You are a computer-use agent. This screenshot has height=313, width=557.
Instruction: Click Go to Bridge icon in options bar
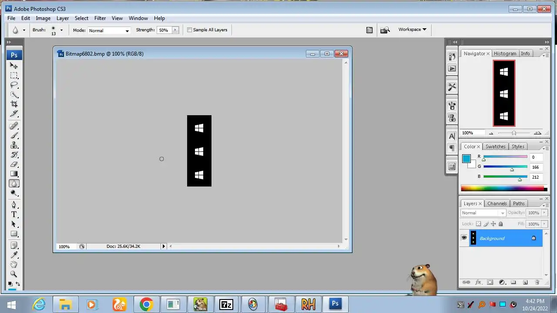(x=385, y=30)
